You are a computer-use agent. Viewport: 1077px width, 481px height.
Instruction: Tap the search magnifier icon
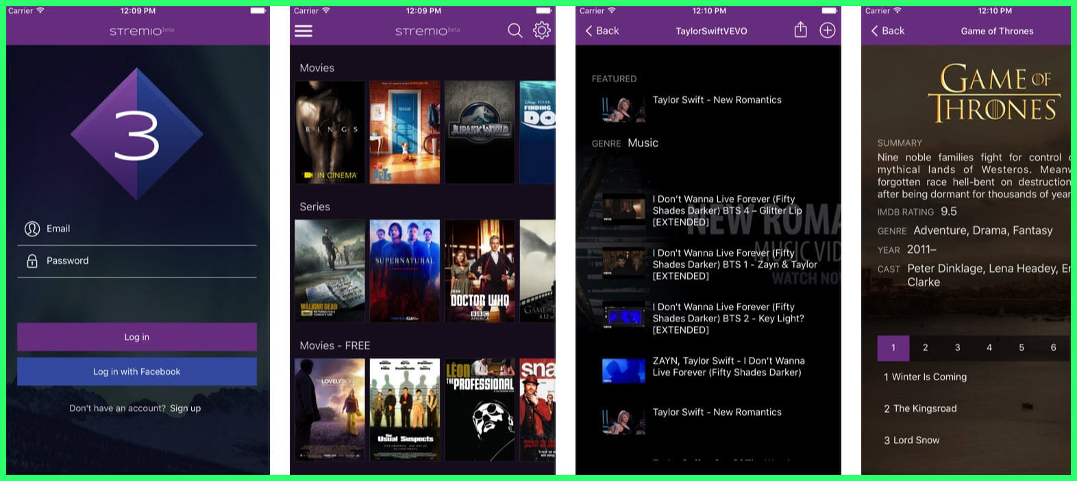click(515, 30)
